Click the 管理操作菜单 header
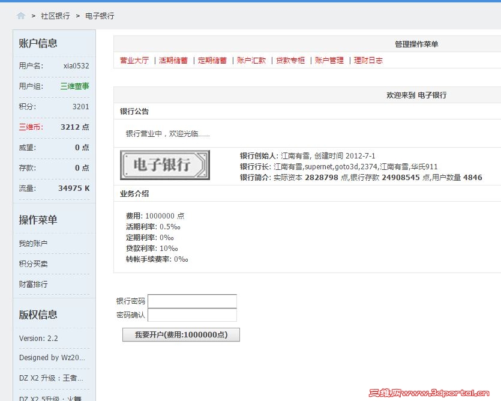 416,44
